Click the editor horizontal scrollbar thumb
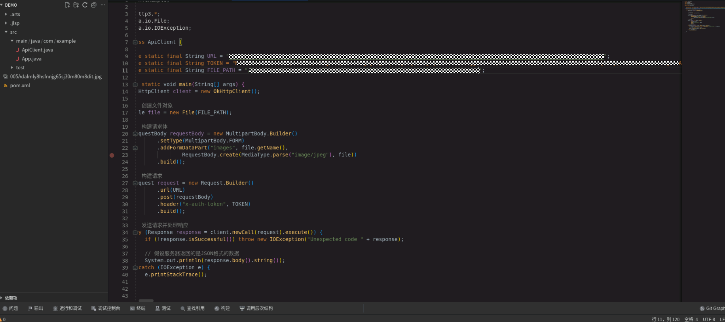Image resolution: width=725 pixels, height=322 pixels. 146,301
